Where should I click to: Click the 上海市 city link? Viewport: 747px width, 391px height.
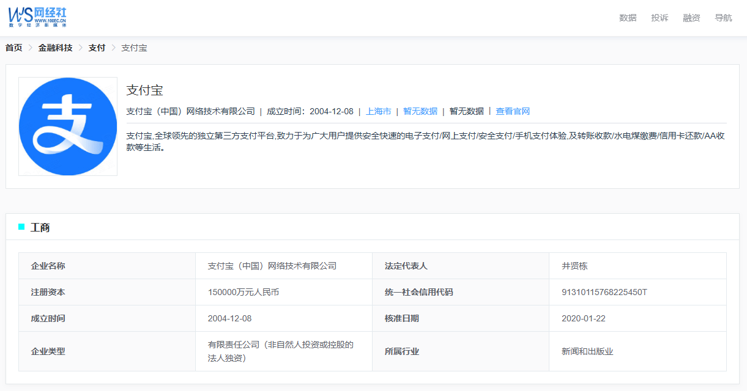tap(378, 111)
